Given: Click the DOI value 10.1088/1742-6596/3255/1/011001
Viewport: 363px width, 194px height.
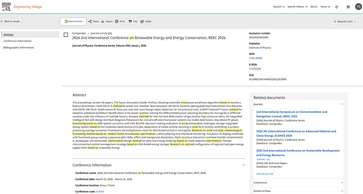Looking at the screenshot, I should pyautogui.click(x=268, y=79).
